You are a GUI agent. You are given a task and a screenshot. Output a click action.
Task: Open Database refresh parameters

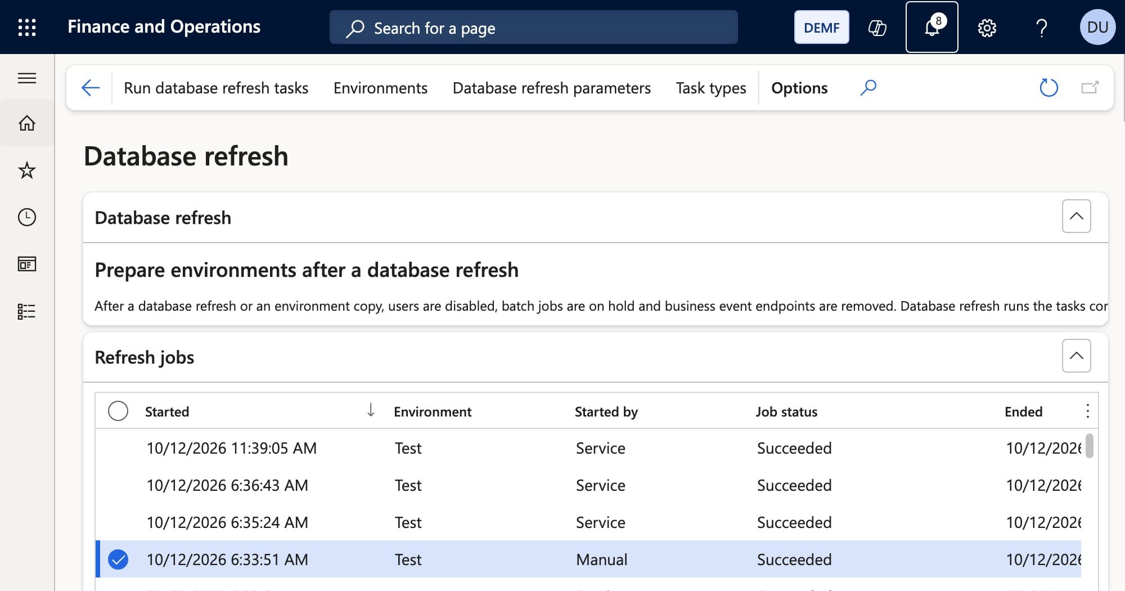551,88
